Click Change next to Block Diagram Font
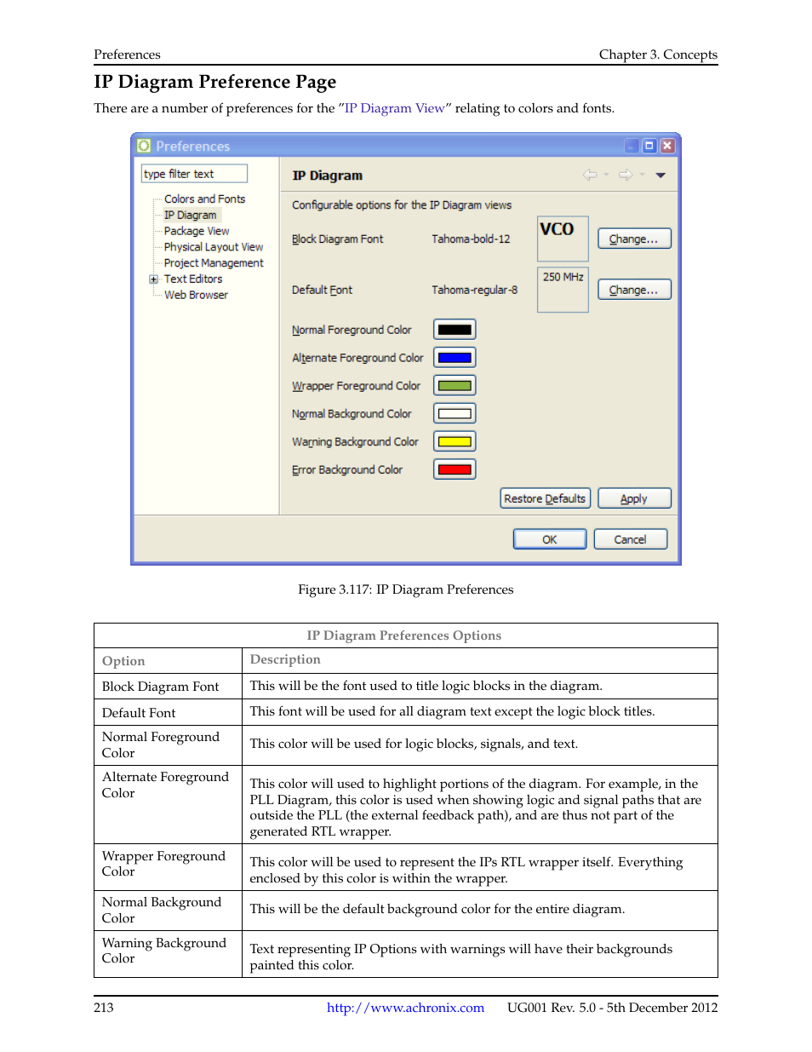 pos(633,239)
